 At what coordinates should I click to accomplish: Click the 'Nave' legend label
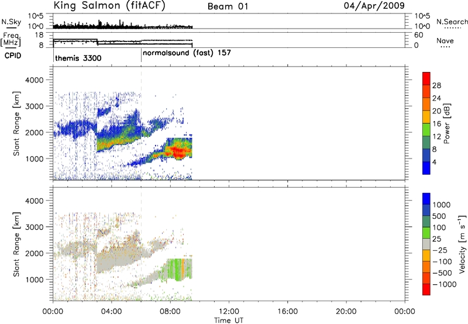(x=445, y=41)
